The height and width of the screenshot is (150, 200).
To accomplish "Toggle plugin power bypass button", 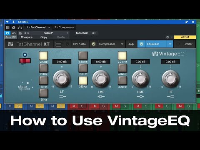I will tap(7, 33).
